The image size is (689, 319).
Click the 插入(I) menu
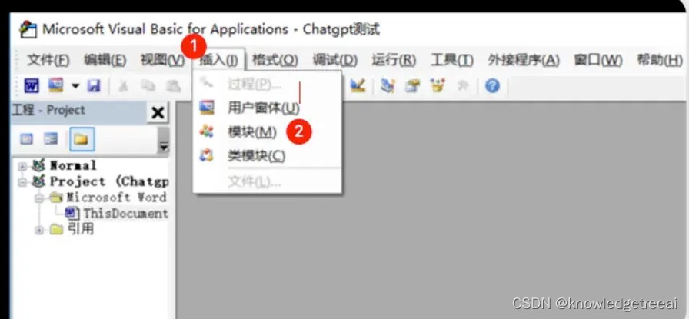click(x=218, y=60)
